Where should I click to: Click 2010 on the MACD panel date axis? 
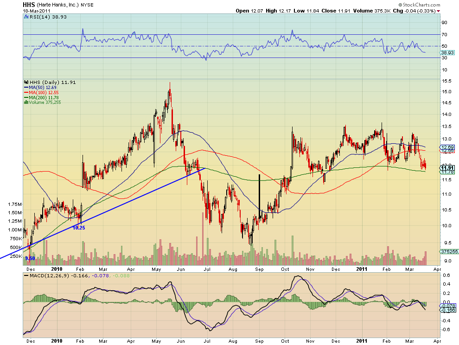(57, 341)
